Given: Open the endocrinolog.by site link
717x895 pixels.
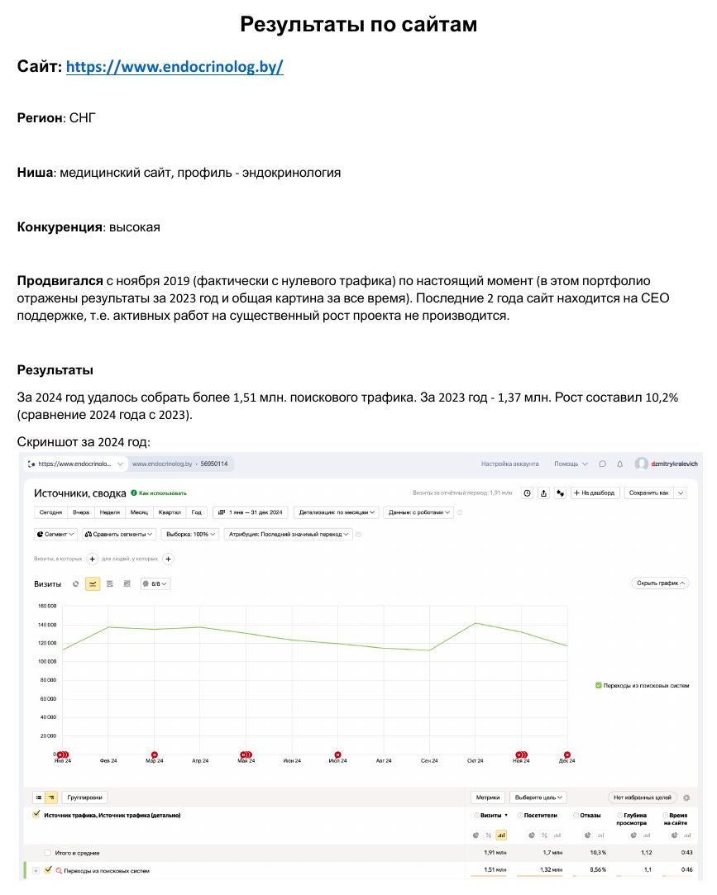Looking at the screenshot, I should 174,67.
